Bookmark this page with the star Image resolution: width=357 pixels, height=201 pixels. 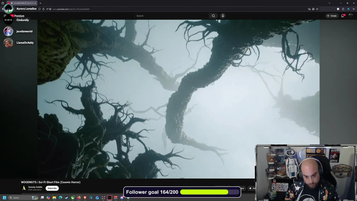pyautogui.click(x=317, y=9)
